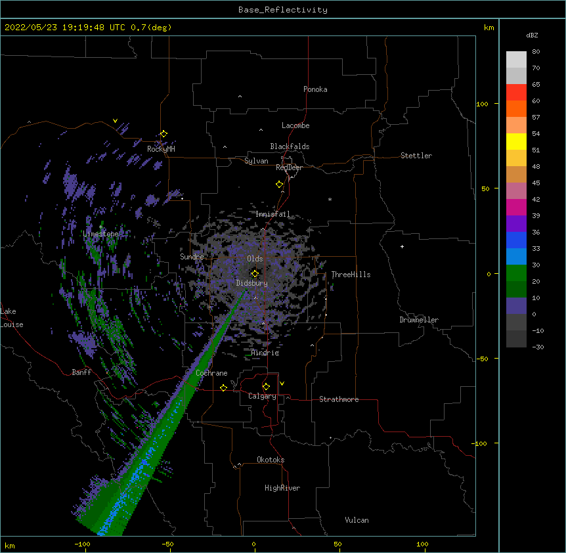Click the RedDeer city label
Viewport: 566px width, 553px height.
click(289, 167)
